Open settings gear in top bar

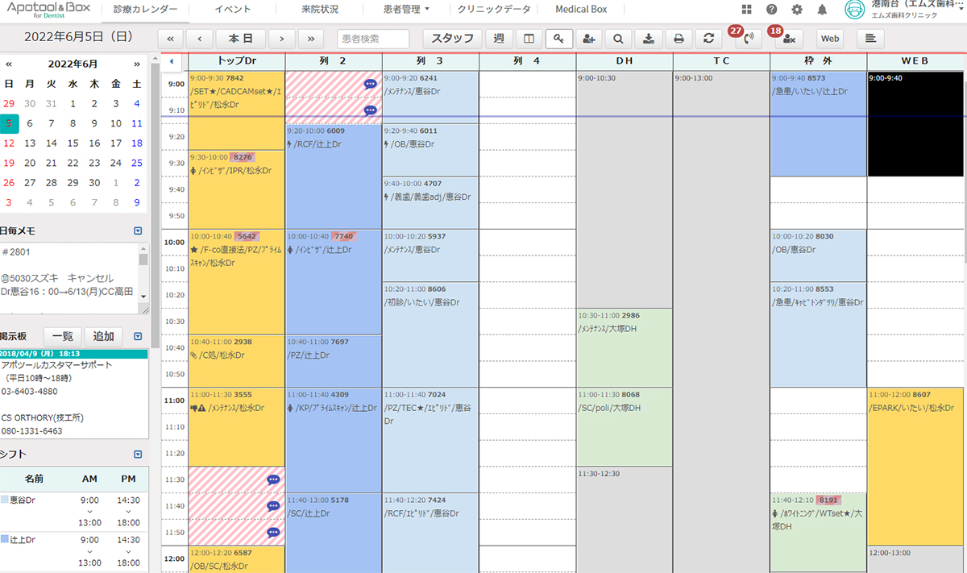click(797, 10)
